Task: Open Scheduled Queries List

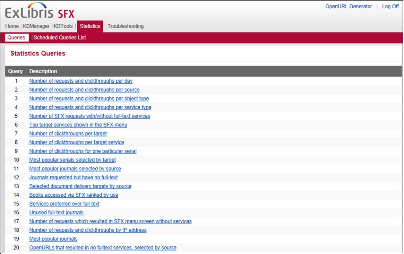Action: (60, 38)
